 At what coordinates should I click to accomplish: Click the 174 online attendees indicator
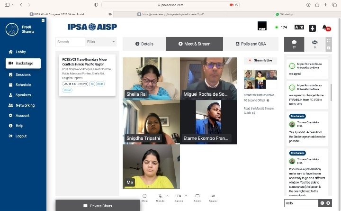point(281,27)
